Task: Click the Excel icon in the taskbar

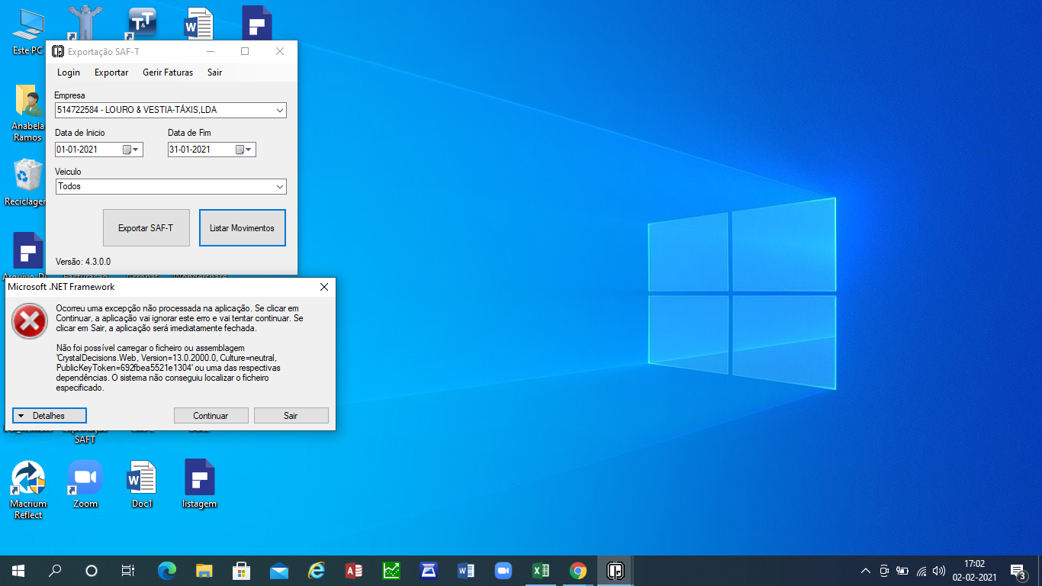Action: [x=541, y=571]
